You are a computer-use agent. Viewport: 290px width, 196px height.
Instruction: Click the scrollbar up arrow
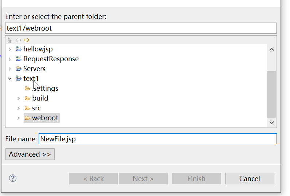pos(271,49)
